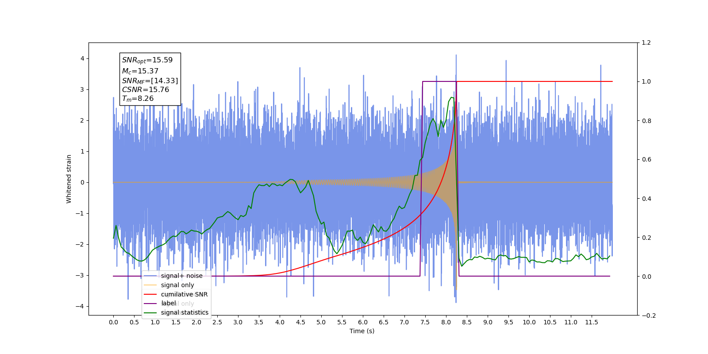Click the 7.5 tick on time axis

[x=425, y=322]
